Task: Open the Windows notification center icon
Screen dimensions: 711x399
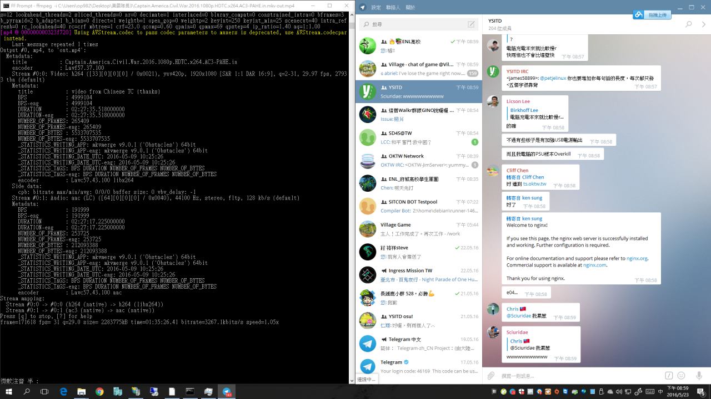Action: click(701, 392)
